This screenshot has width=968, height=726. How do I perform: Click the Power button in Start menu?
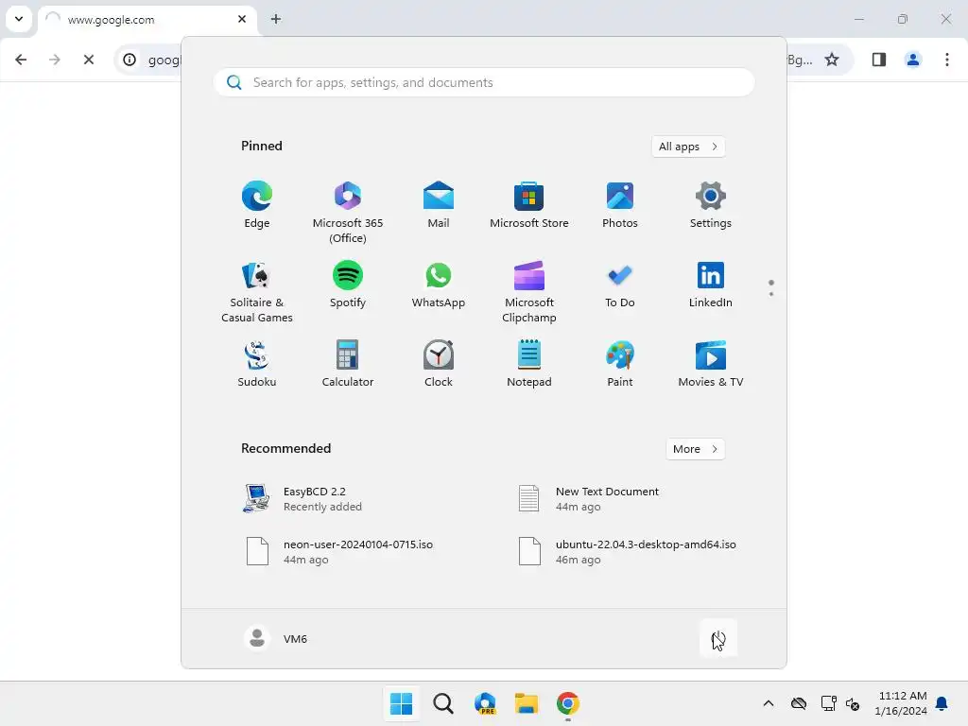click(x=718, y=638)
